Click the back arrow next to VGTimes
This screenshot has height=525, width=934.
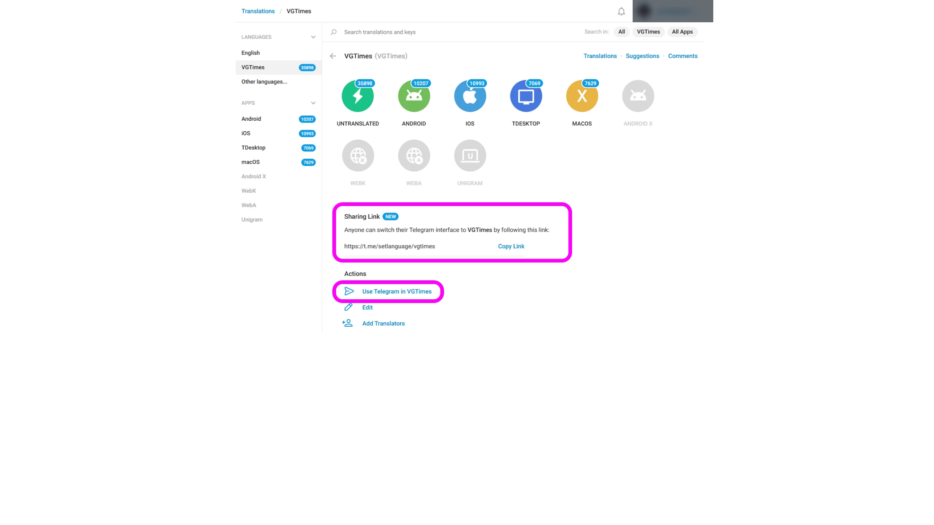(x=333, y=56)
